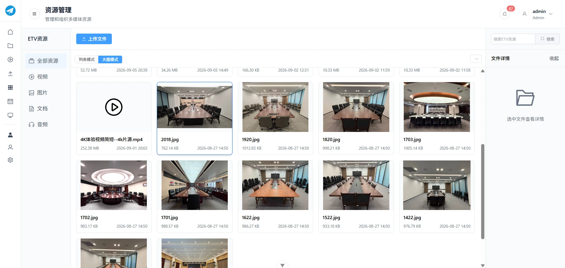The image size is (565, 268).
Task: Select the 1703.jpg thumbnail
Action: (437, 107)
